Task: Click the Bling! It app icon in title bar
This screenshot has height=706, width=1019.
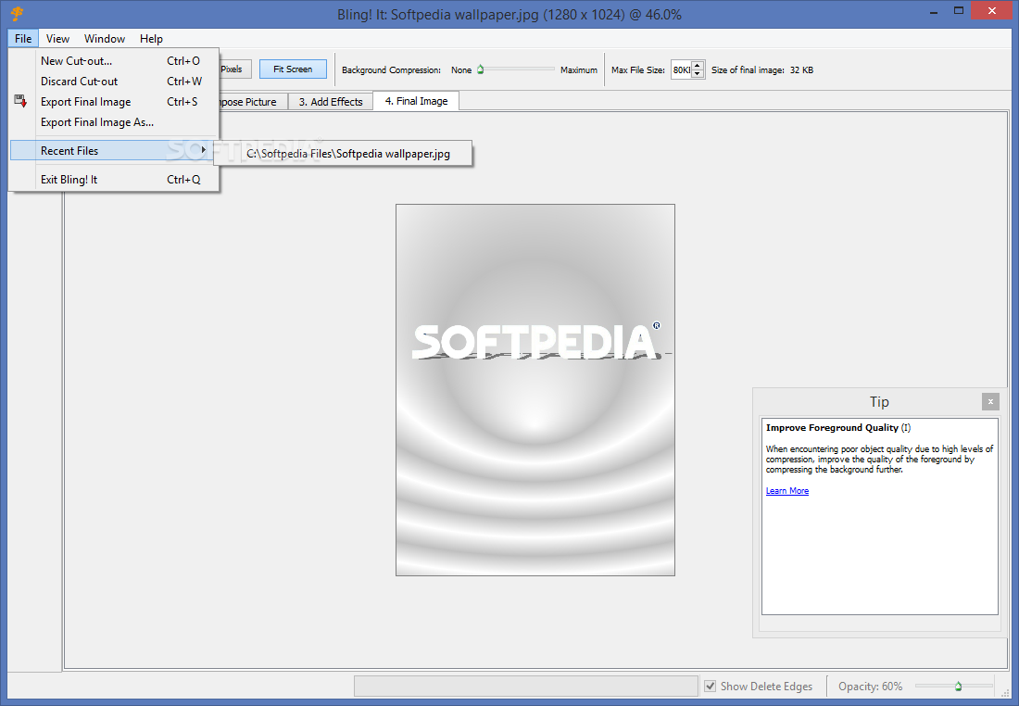Action: click(x=18, y=14)
